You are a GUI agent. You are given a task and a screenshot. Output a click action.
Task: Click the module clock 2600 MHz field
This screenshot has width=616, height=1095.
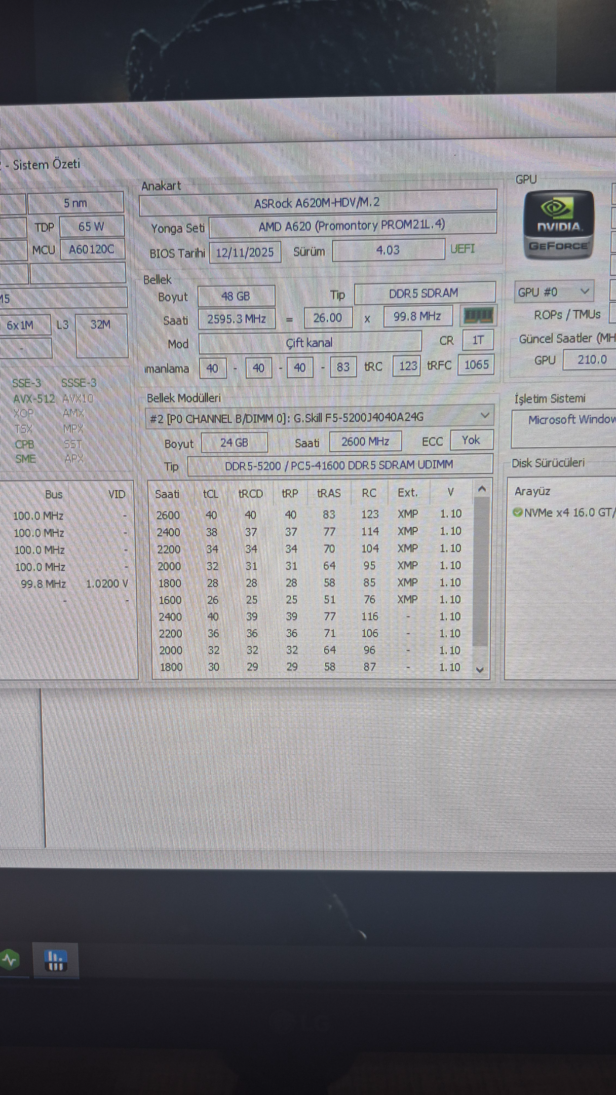pos(365,442)
